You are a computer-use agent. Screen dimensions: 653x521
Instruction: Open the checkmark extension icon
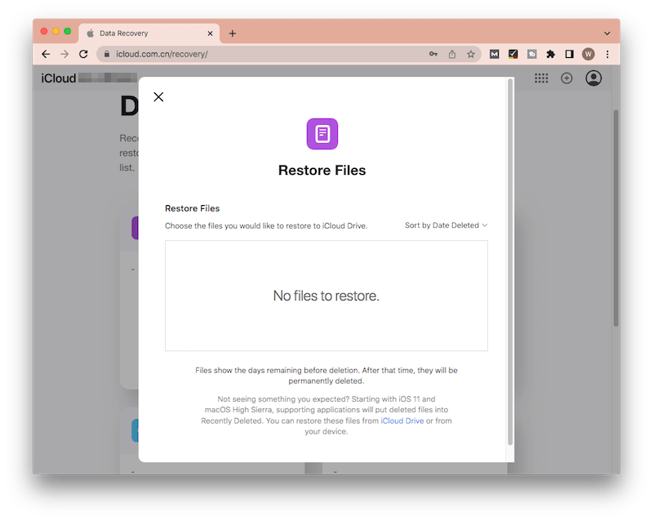click(x=513, y=54)
